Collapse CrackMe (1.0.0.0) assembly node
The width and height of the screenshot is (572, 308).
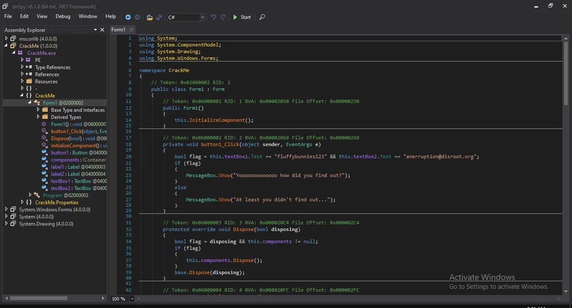click(6, 46)
